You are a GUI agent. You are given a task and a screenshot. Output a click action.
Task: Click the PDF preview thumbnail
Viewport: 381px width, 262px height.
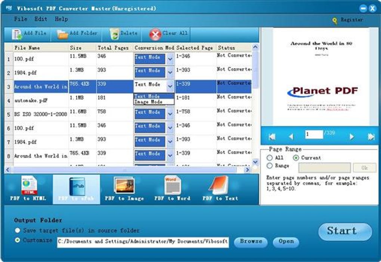(x=321, y=77)
